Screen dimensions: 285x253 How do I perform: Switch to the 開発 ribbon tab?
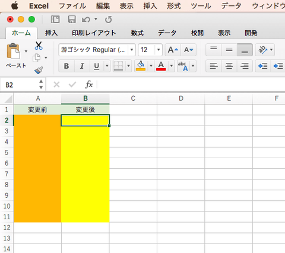[x=251, y=33]
